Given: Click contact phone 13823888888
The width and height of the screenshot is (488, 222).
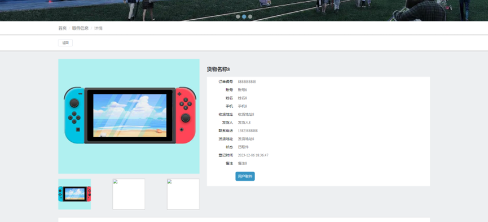Looking at the screenshot, I should point(248,130).
